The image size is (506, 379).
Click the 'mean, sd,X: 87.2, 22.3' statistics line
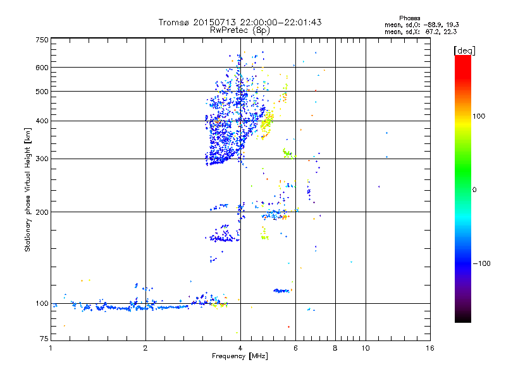click(421, 32)
